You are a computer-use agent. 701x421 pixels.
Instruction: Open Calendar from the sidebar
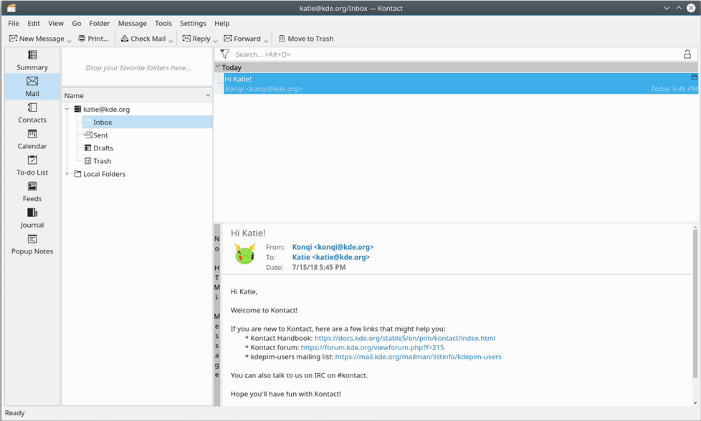pos(32,140)
